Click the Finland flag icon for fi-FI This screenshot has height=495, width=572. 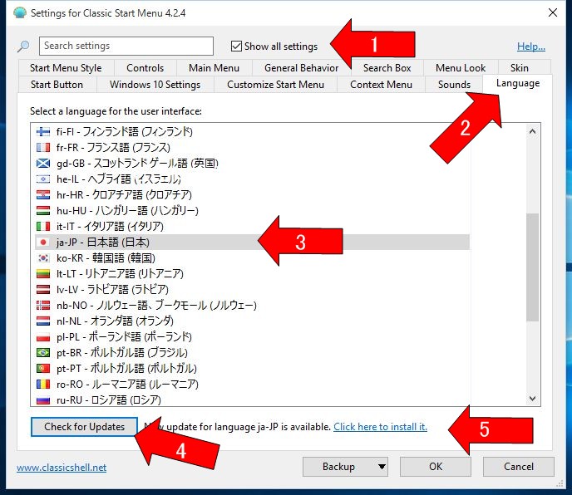(x=43, y=131)
